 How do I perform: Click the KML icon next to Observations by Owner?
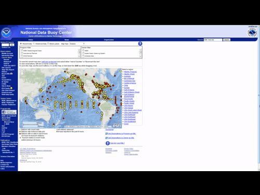tap(107, 138)
